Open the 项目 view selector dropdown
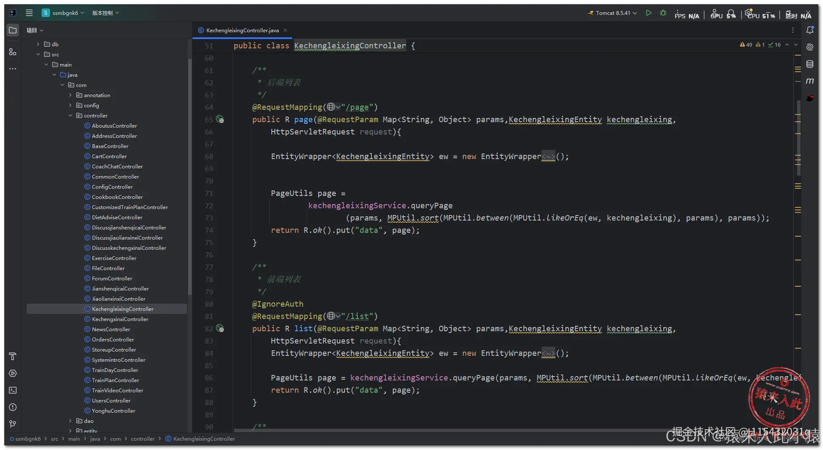The image size is (823, 450). point(35,30)
